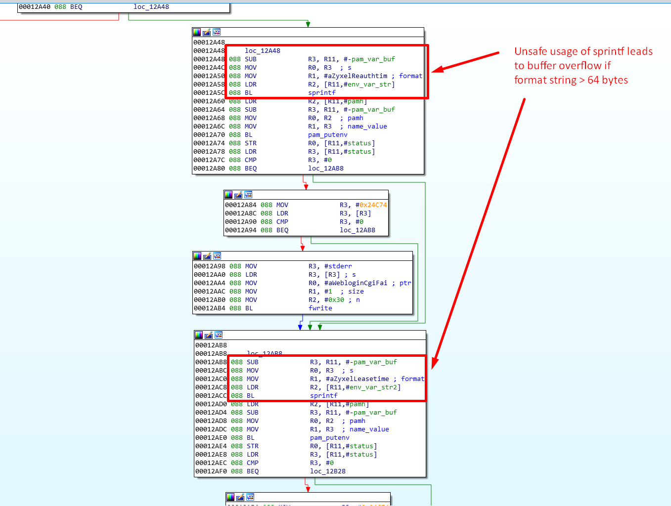The height and width of the screenshot is (506, 671).
Task: Click pam_putenv call at 00012AE0
Action: pyautogui.click(x=330, y=438)
